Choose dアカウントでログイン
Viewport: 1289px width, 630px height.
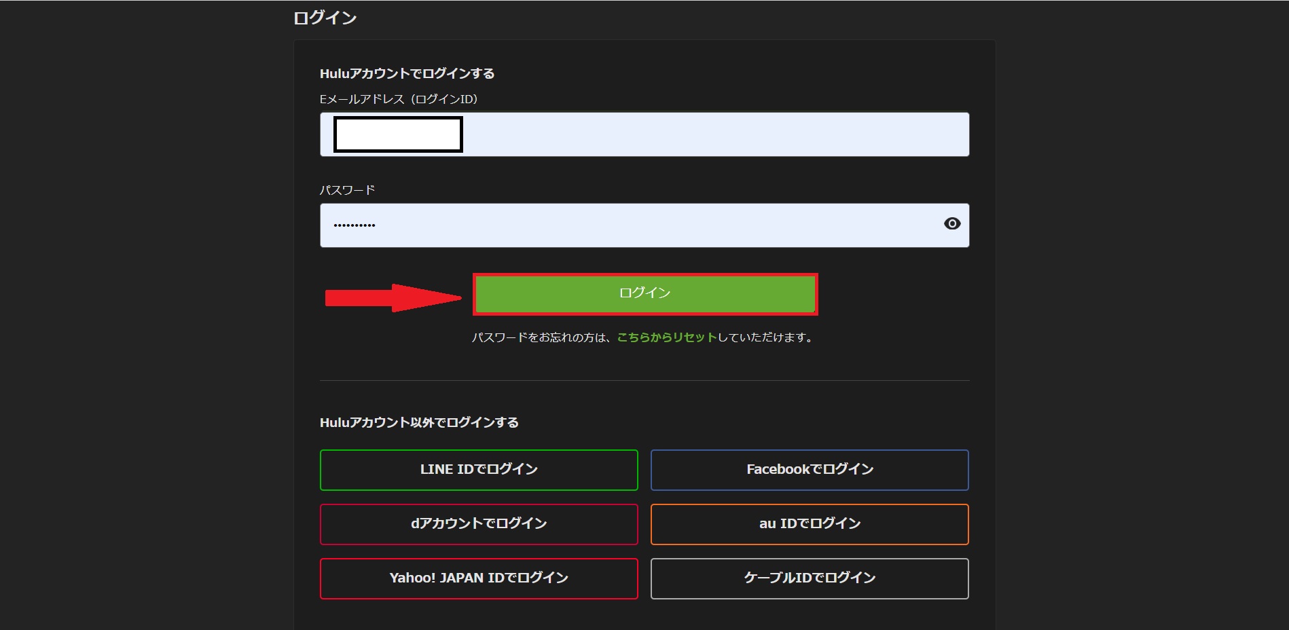[479, 524]
